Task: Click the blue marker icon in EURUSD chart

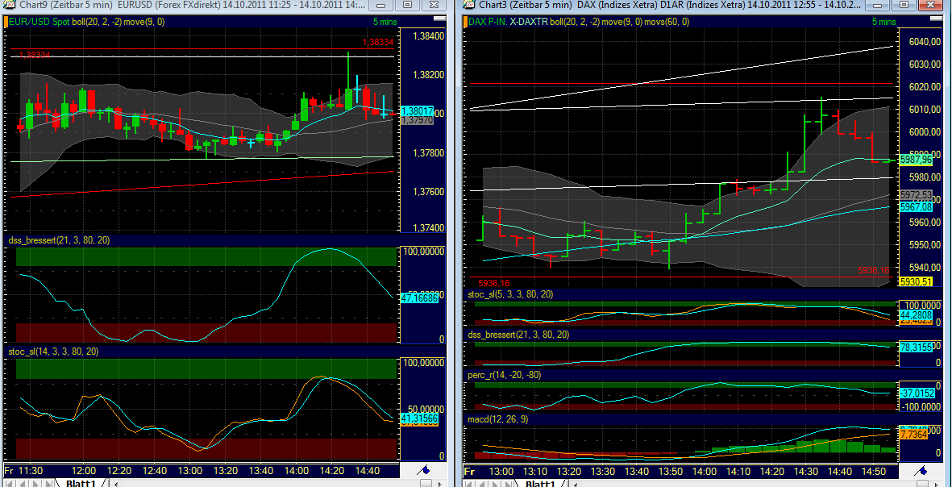Action: point(424,470)
